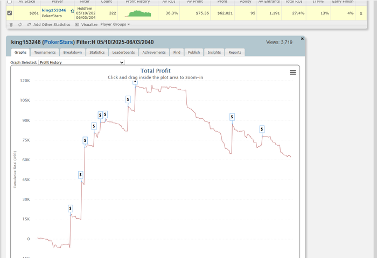Screen dimensions: 377x258
Task: Click the refresh icon beside the trash icon
Action: [x=20, y=25]
